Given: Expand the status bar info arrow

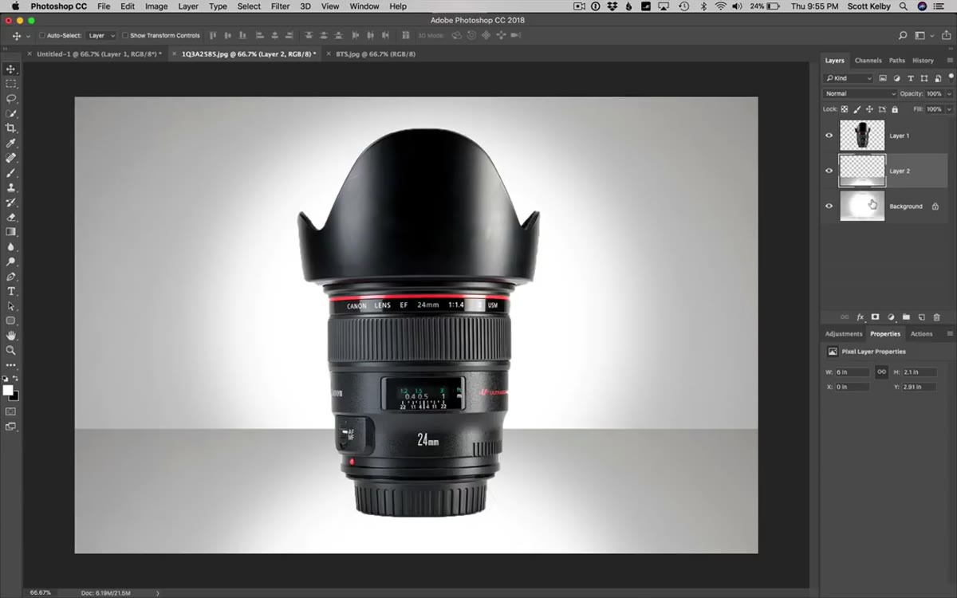Looking at the screenshot, I should tap(157, 592).
